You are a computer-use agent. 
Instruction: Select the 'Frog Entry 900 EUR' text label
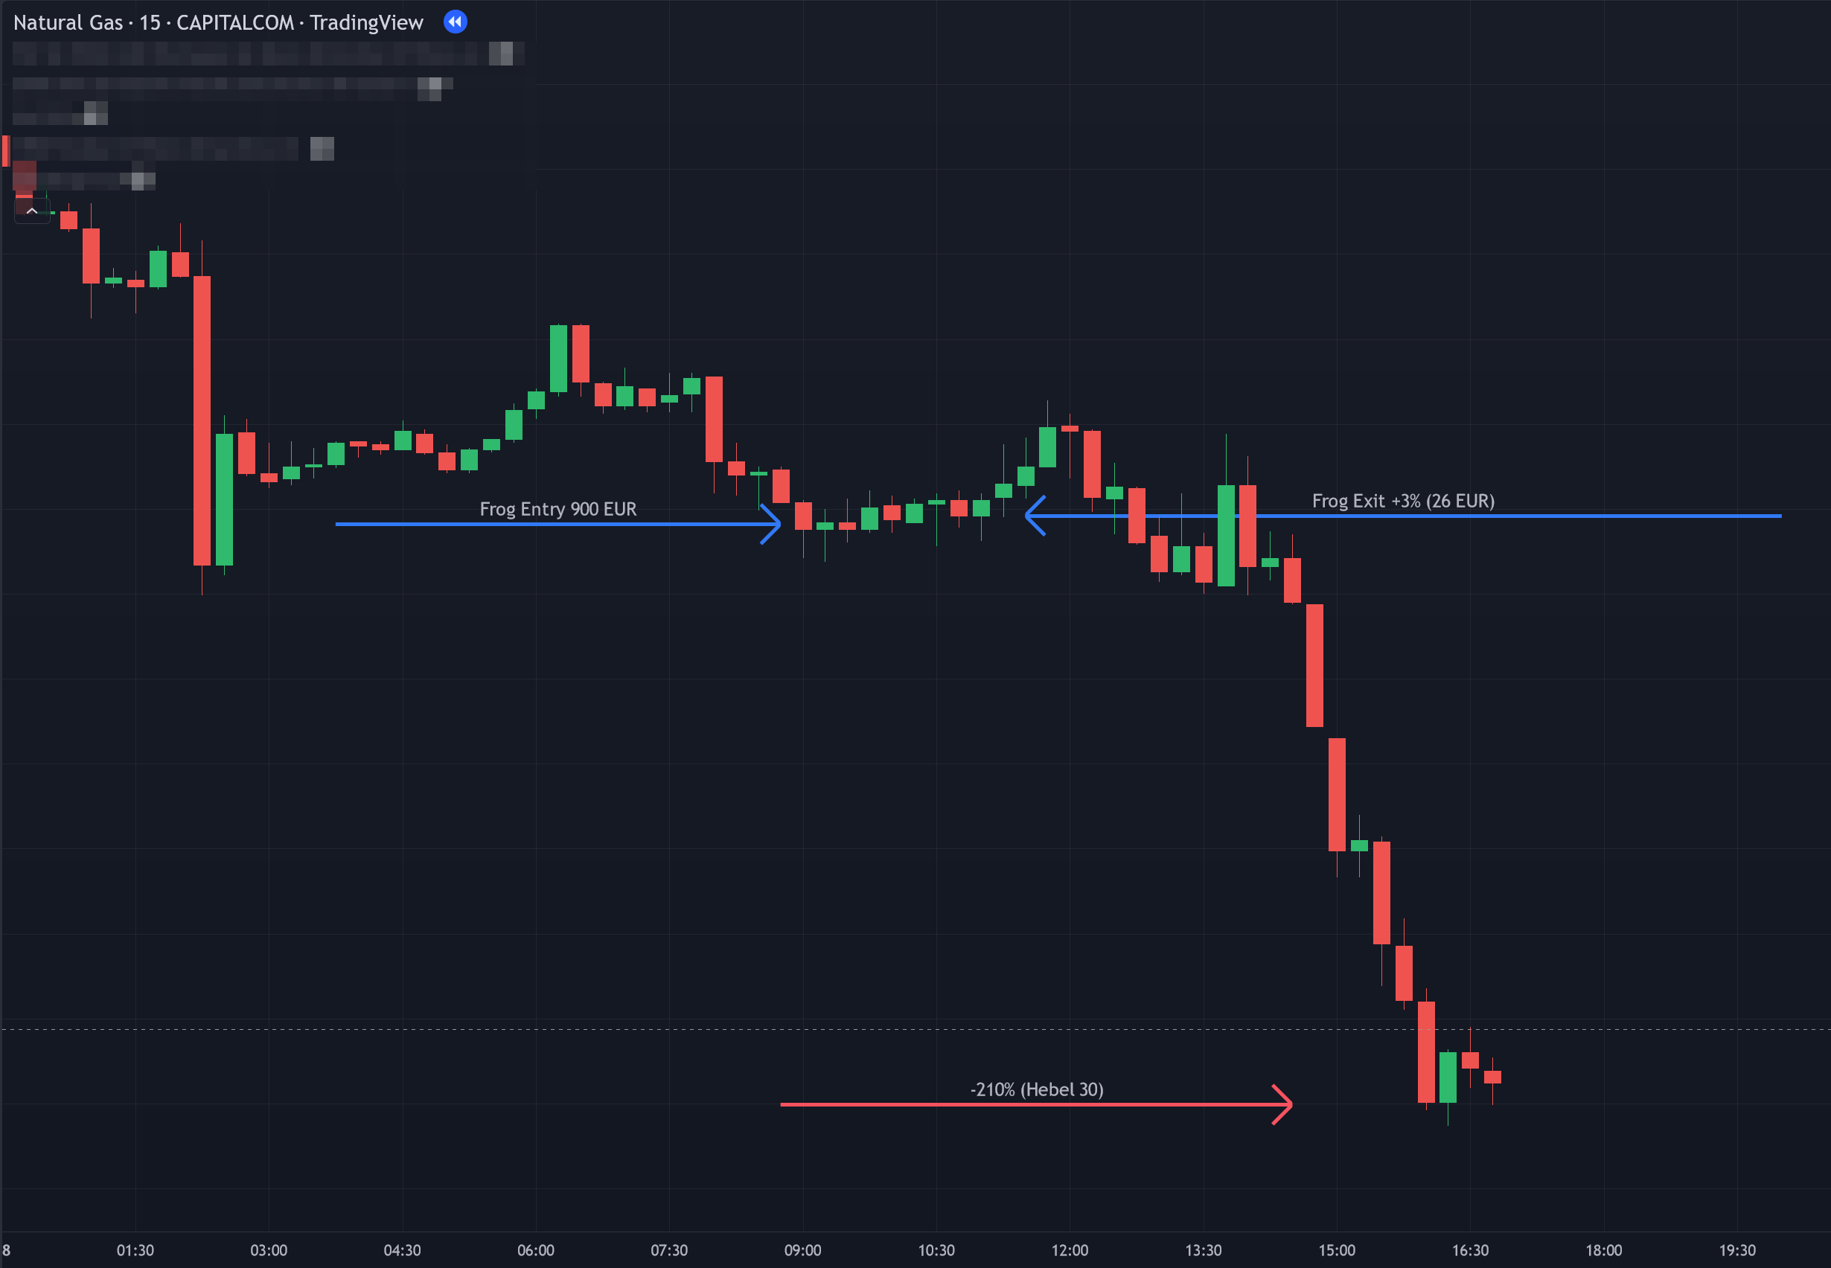click(x=558, y=509)
